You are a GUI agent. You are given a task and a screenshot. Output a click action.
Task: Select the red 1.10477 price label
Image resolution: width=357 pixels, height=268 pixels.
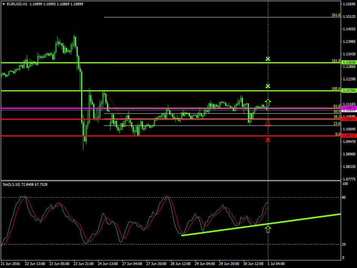point(348,119)
